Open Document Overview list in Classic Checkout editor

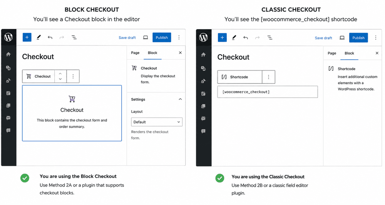coord(269,38)
